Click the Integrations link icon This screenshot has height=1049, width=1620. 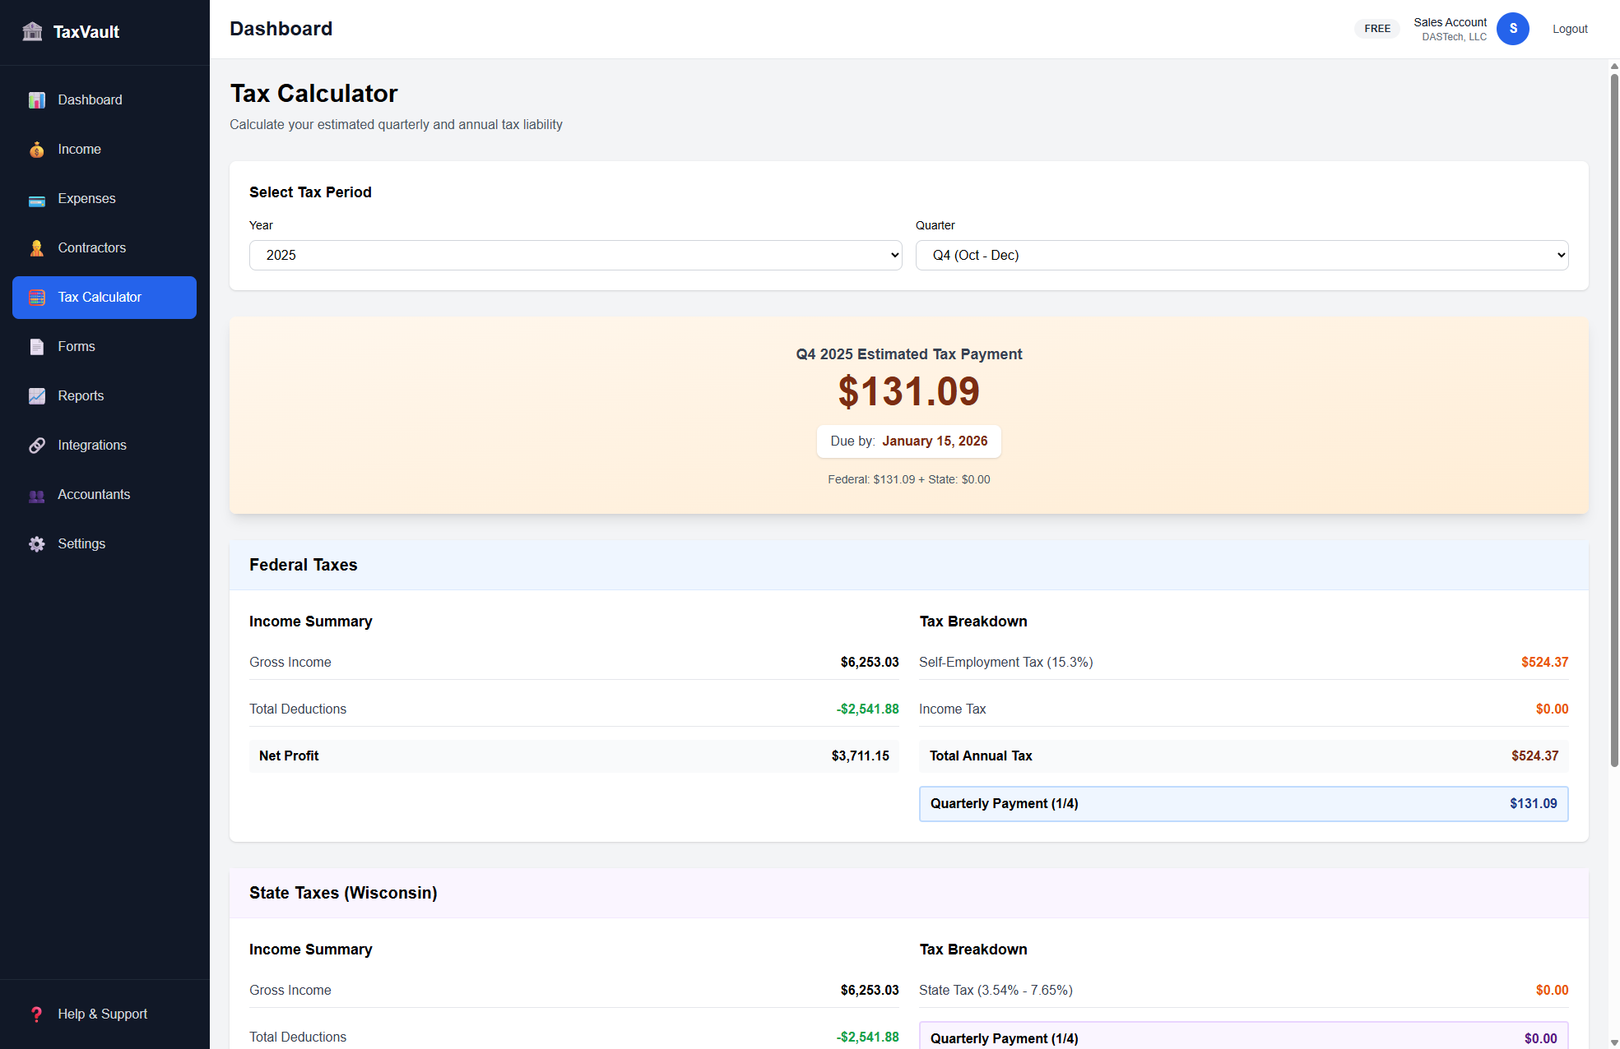pyautogui.click(x=37, y=445)
